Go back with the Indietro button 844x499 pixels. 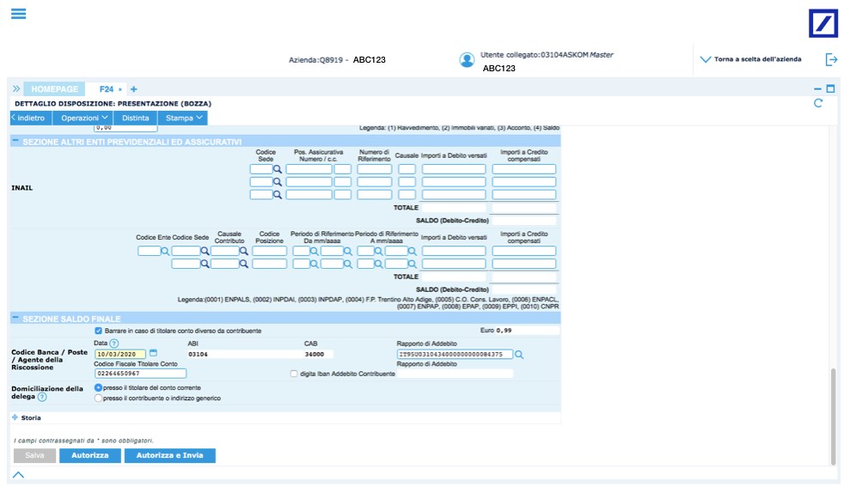click(x=31, y=118)
